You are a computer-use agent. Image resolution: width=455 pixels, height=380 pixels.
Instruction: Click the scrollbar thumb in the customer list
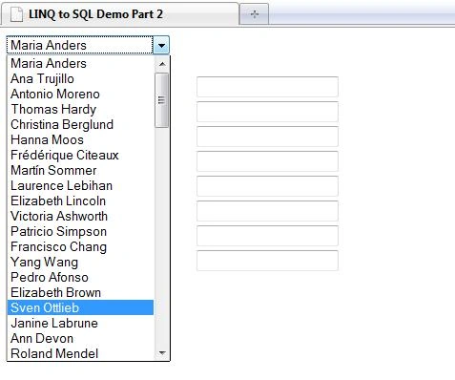[x=162, y=100]
